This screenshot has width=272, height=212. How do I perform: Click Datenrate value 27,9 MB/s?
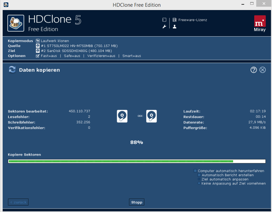click(257, 122)
